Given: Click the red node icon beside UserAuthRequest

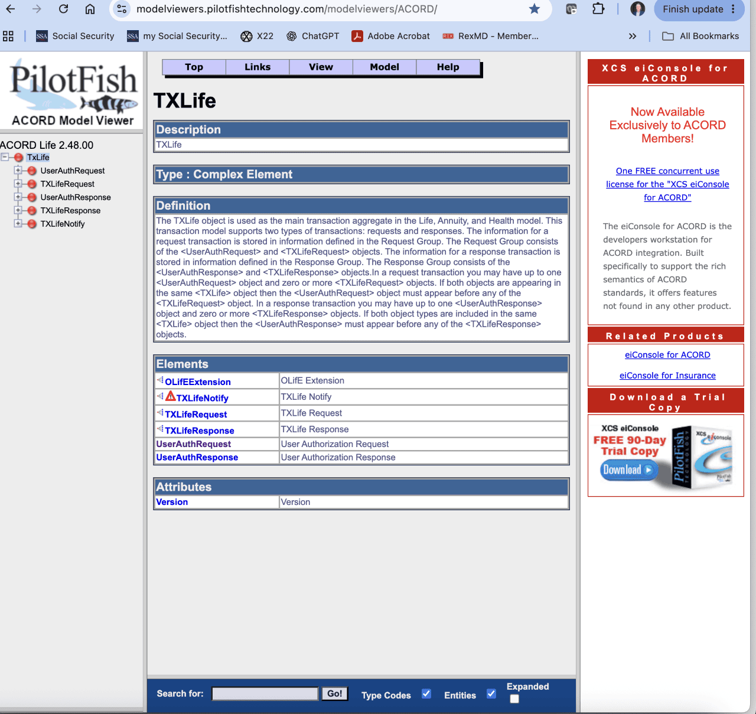Looking at the screenshot, I should (x=32, y=171).
